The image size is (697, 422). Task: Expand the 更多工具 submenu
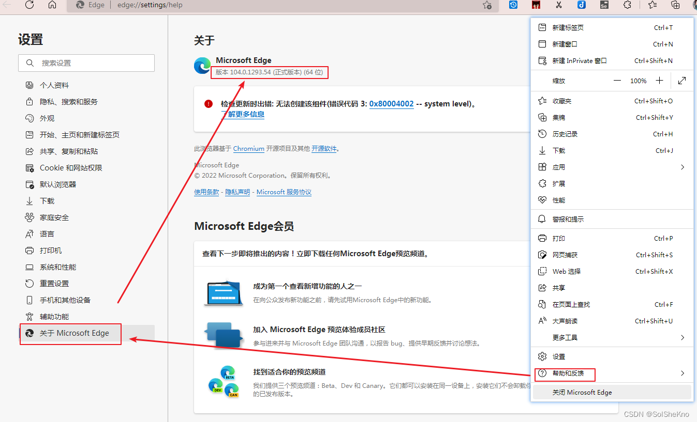coord(612,337)
